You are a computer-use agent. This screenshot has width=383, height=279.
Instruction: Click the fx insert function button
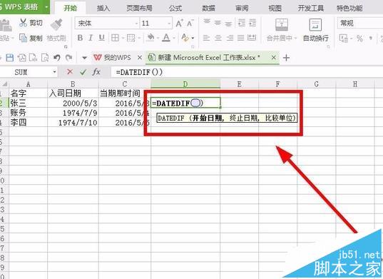click(96, 72)
